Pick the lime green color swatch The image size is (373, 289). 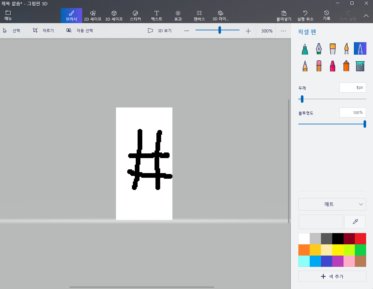[x=349, y=250]
